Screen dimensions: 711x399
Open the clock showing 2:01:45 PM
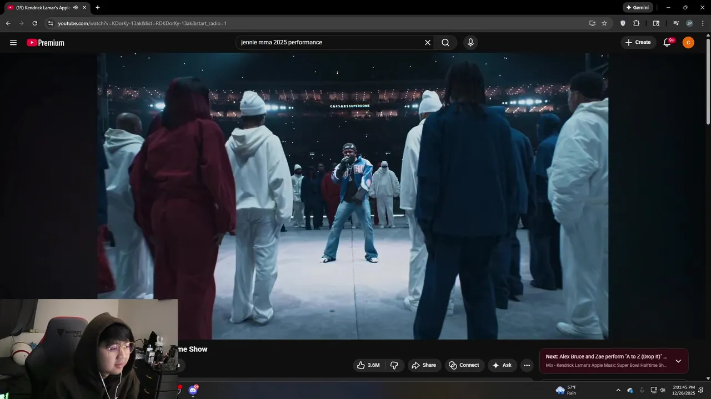683,390
